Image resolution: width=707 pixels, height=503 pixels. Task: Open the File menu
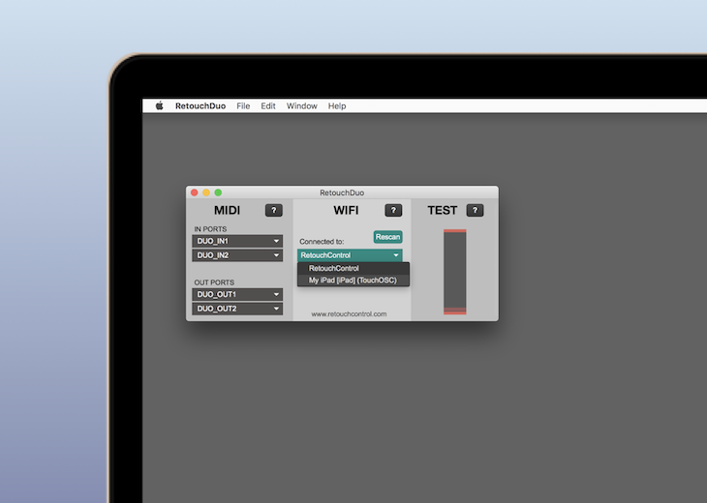[243, 105]
